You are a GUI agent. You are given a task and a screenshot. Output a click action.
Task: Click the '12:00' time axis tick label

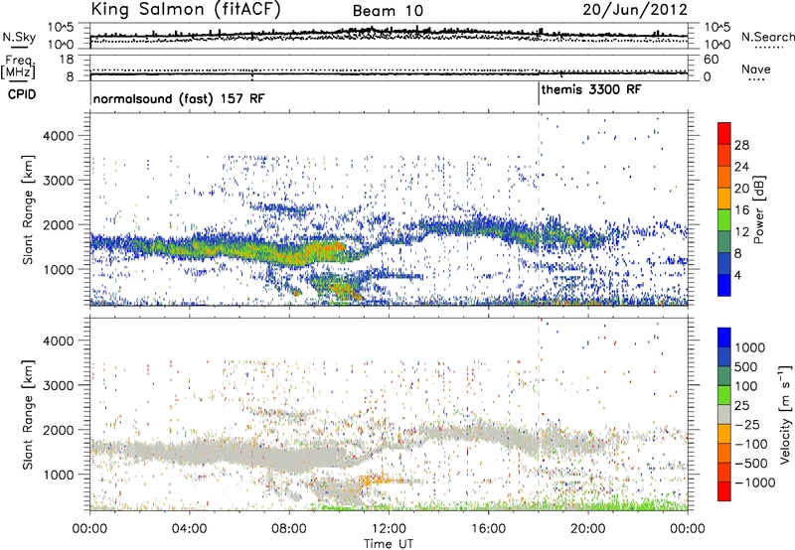pos(389,529)
